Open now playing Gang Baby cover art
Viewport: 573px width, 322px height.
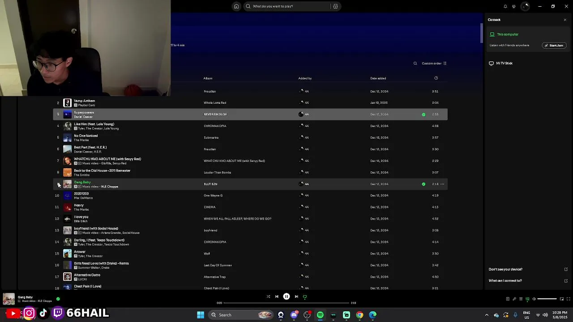9,299
